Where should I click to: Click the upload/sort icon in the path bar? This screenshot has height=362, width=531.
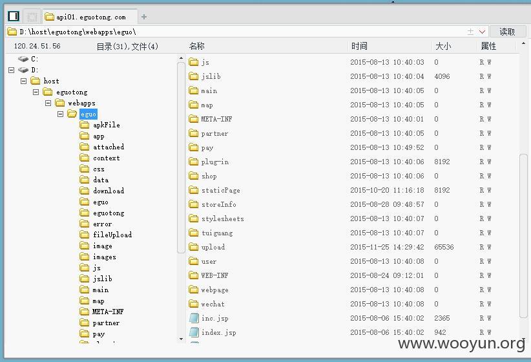(x=470, y=32)
